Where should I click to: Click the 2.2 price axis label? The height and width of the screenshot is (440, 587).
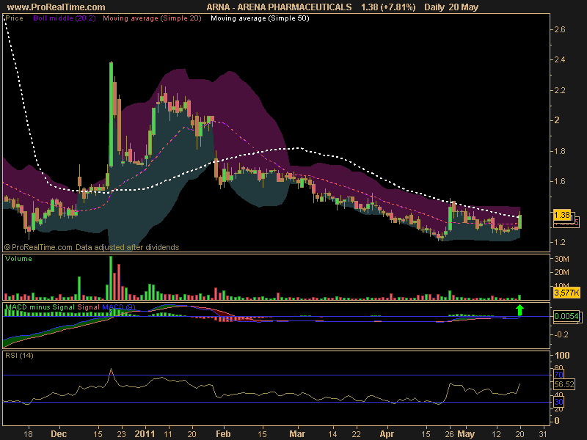pos(559,90)
